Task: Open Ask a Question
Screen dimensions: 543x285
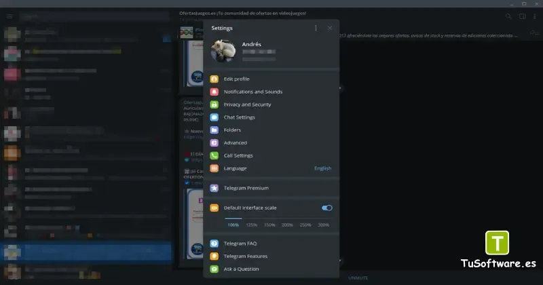Action: (271, 269)
